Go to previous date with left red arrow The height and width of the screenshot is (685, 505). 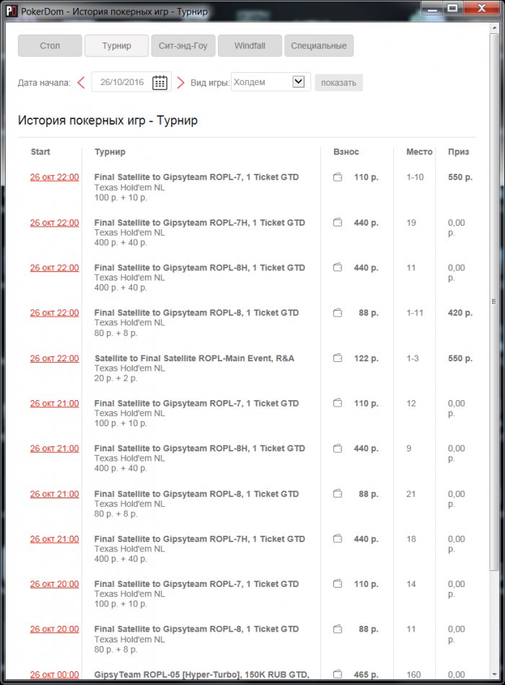click(x=82, y=83)
